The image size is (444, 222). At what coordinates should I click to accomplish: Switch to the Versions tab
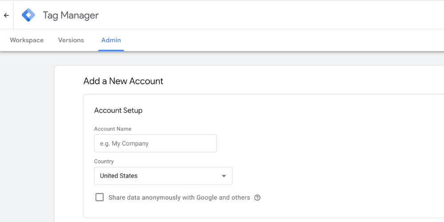[x=71, y=40]
